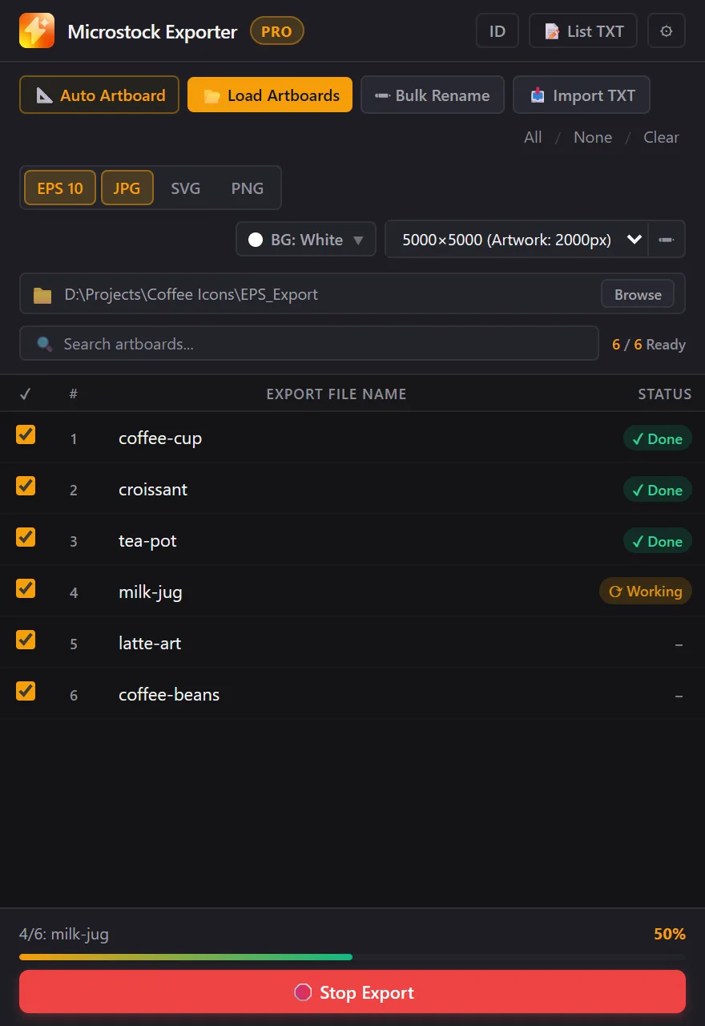Browse for export folder
Screen dimensions: 705x1026
[638, 294]
